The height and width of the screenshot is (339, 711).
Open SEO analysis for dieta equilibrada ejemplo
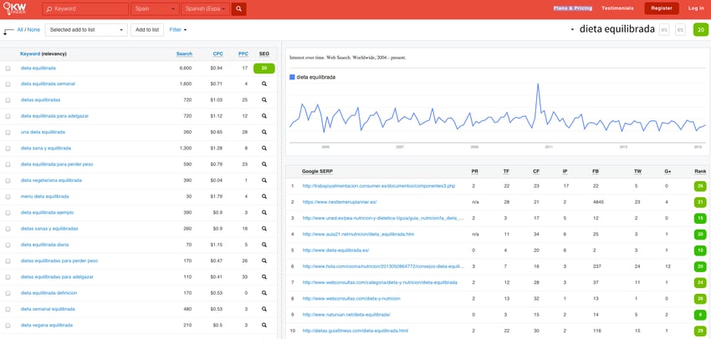pos(263,213)
